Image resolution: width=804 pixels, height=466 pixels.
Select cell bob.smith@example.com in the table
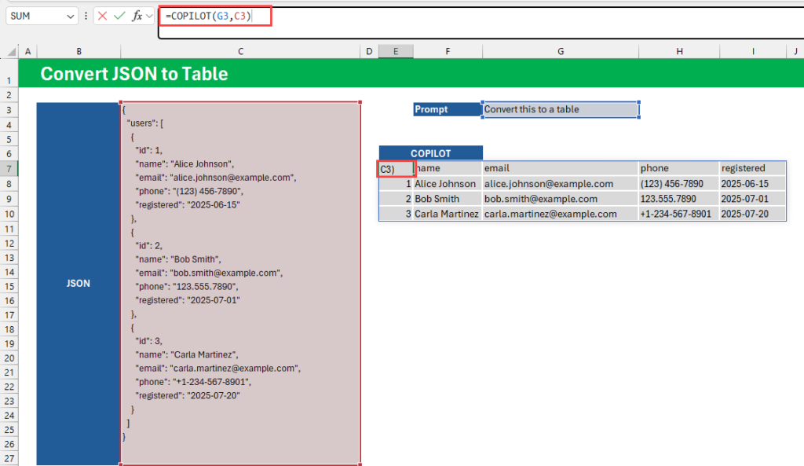coord(561,199)
